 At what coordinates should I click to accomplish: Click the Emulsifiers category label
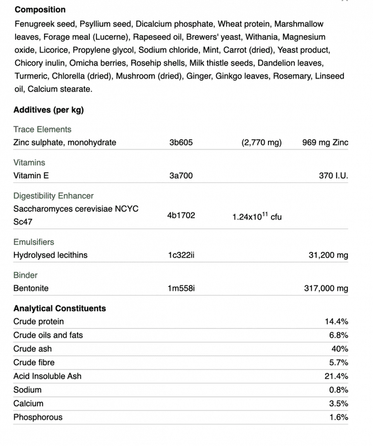coord(34,242)
